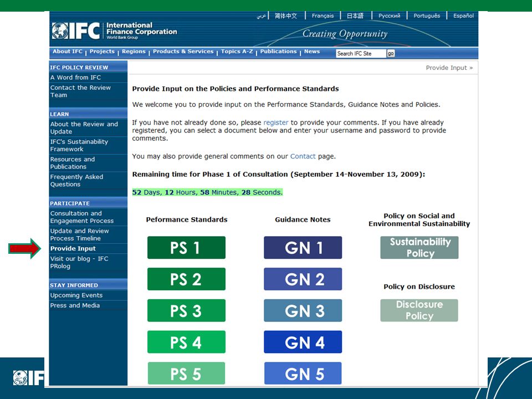
Task: Open the PS 4 performance standard button
Action: (186, 342)
